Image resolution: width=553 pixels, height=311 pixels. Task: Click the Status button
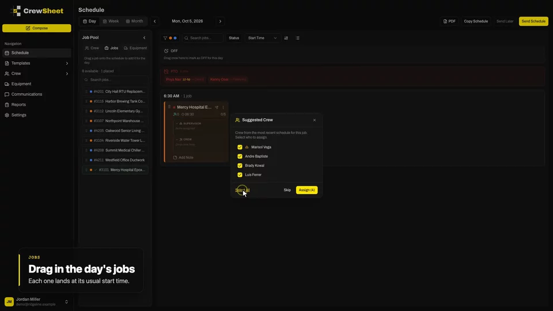(234, 38)
